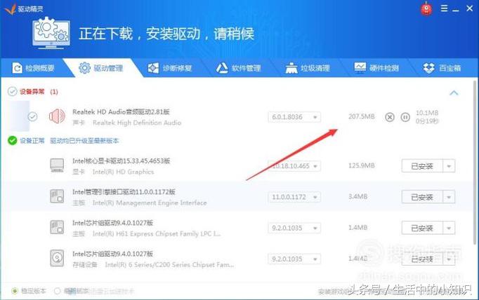Open the 百宝箱 toolbox tab
This screenshot has width=479, height=300.
tap(442, 68)
